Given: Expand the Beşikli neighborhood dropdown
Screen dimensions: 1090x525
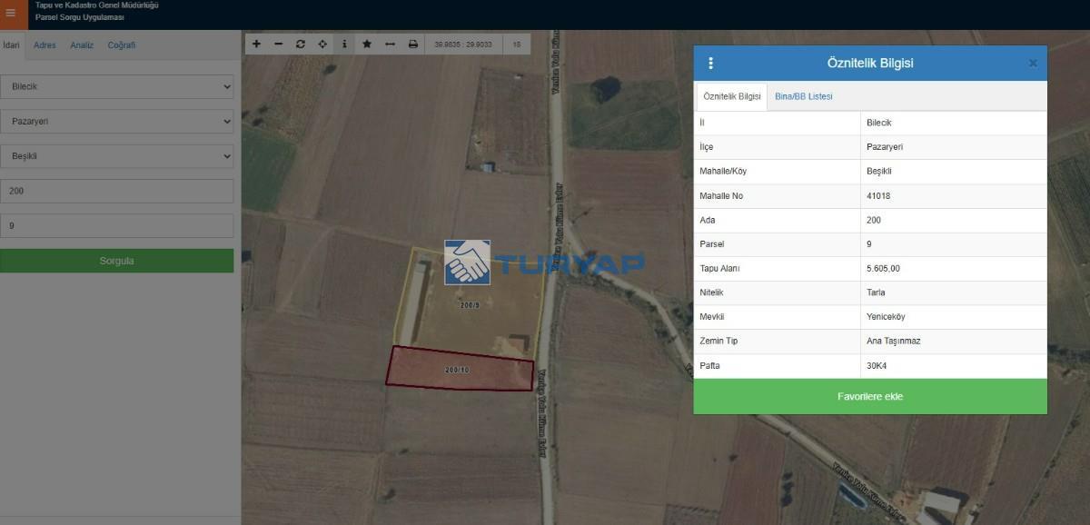Looking at the screenshot, I should pyautogui.click(x=117, y=156).
